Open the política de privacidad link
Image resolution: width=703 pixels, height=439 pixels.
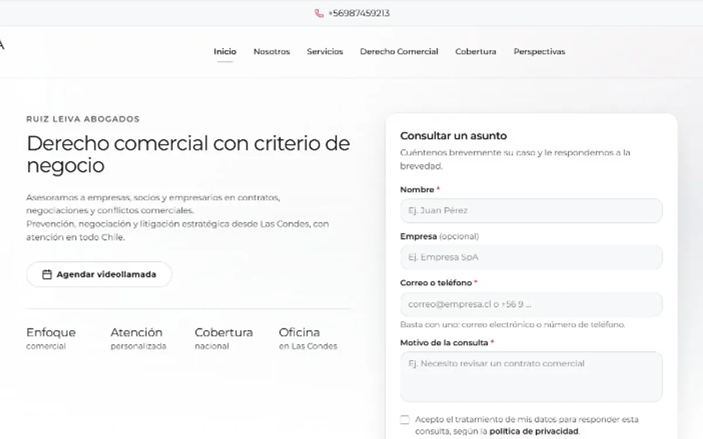(x=534, y=431)
